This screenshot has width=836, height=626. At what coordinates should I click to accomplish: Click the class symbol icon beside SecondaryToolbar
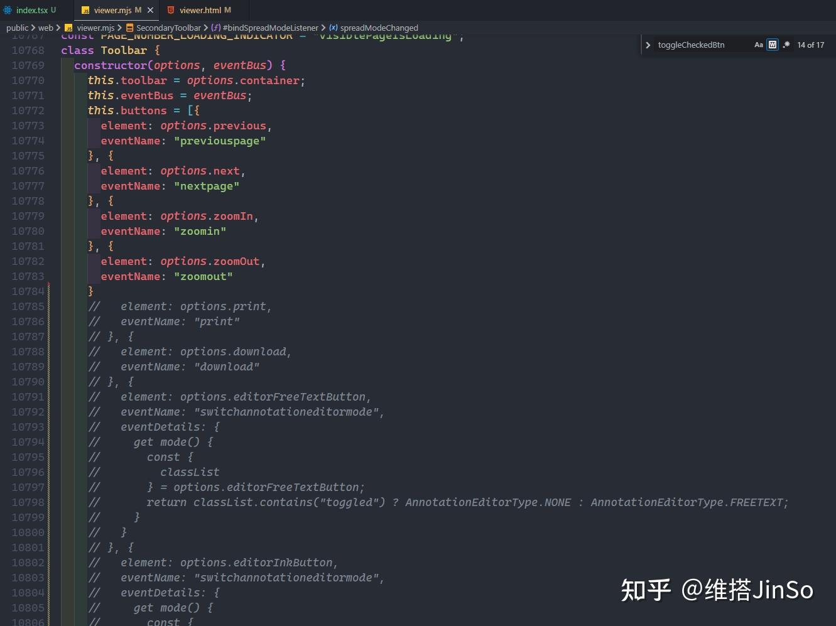(130, 28)
